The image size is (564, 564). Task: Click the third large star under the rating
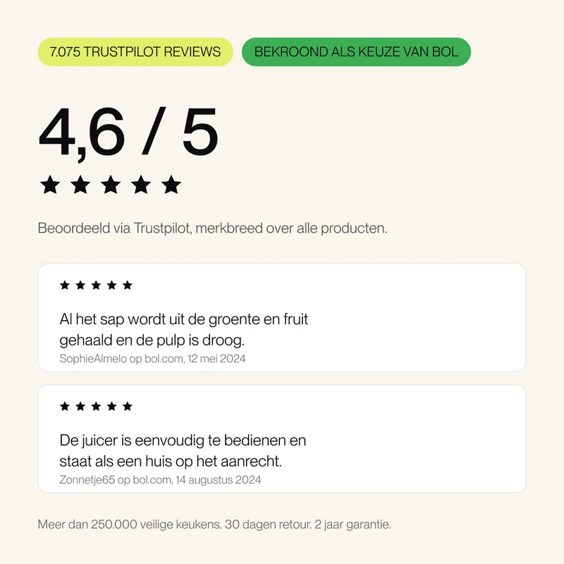tap(111, 185)
